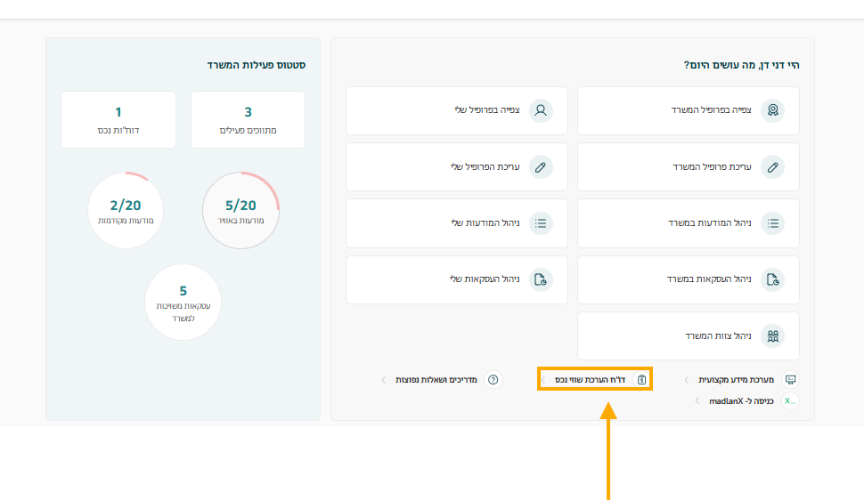Screen dimensions: 864x501
Task: Click the pencil icon for editing office profile
Action: coord(773,166)
